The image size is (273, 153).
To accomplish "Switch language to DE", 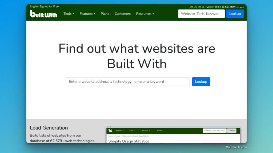I will [x=195, y=7].
